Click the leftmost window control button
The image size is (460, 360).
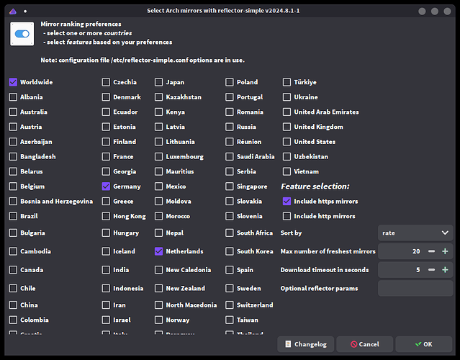422,12
